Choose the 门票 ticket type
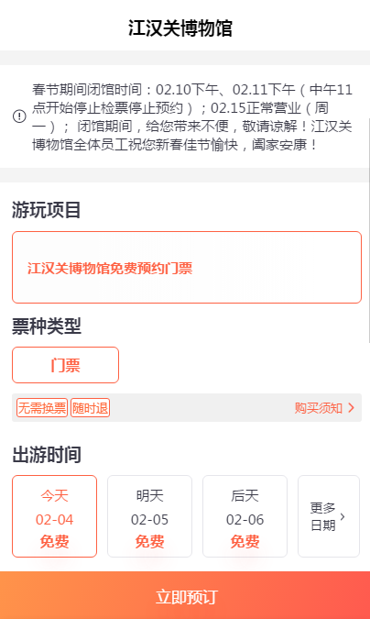The width and height of the screenshot is (370, 619). tap(65, 365)
